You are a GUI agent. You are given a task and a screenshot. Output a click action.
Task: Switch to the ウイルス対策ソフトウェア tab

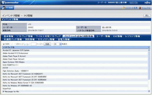pos(48,36)
